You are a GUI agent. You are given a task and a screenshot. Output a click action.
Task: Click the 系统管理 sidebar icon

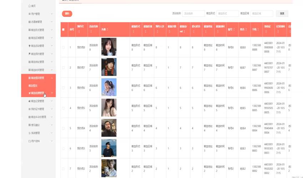click(30, 133)
